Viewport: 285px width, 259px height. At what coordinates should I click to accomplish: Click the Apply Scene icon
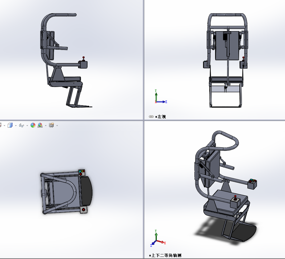click(40, 125)
